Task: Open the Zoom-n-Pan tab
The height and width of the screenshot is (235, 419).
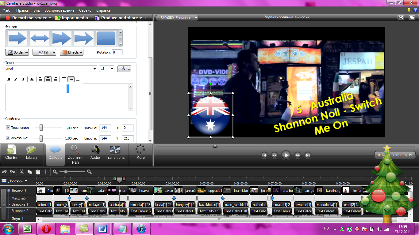Action: (x=75, y=155)
